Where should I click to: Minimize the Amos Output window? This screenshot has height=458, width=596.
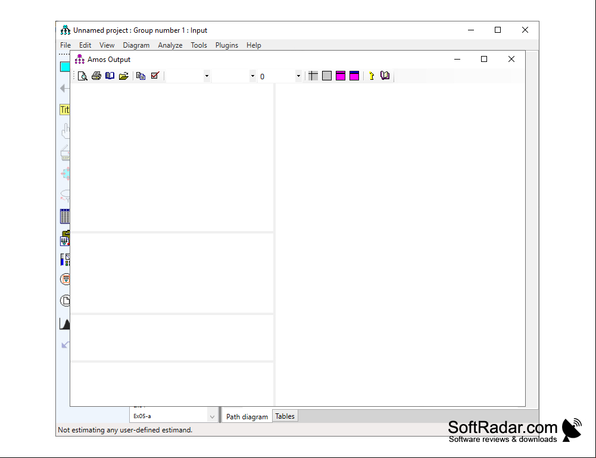pos(457,59)
